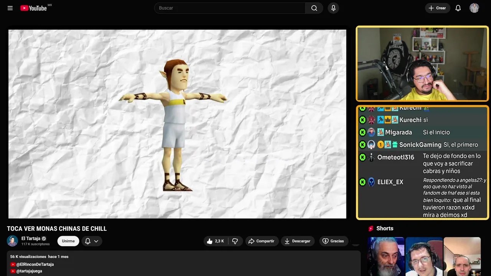
Task: Go to YouTube home via logo
Action: coord(34,8)
